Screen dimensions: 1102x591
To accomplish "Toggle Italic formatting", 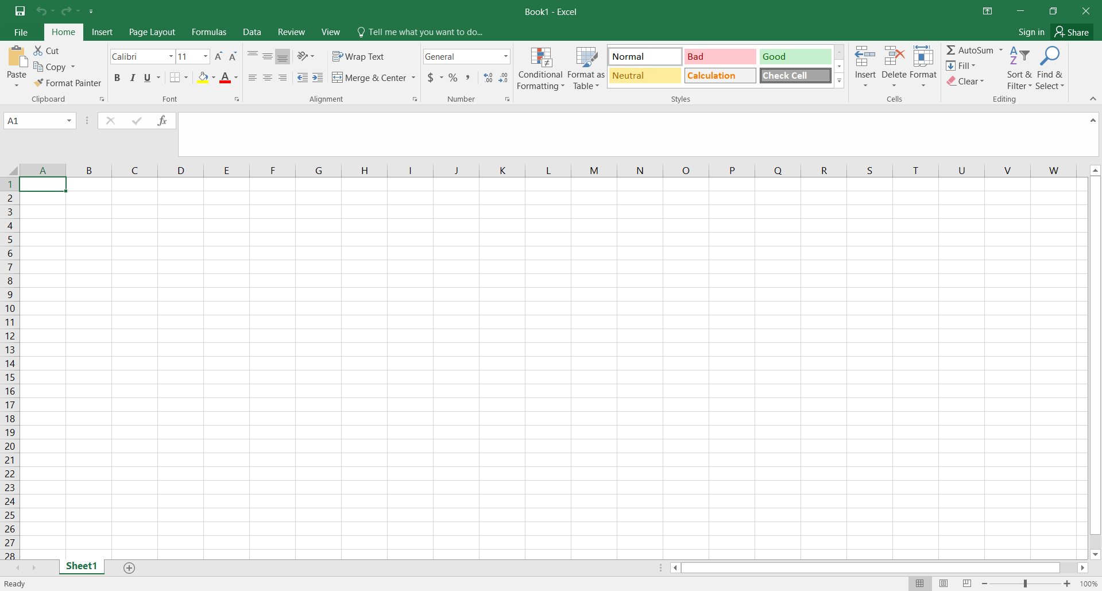I will click(x=133, y=78).
